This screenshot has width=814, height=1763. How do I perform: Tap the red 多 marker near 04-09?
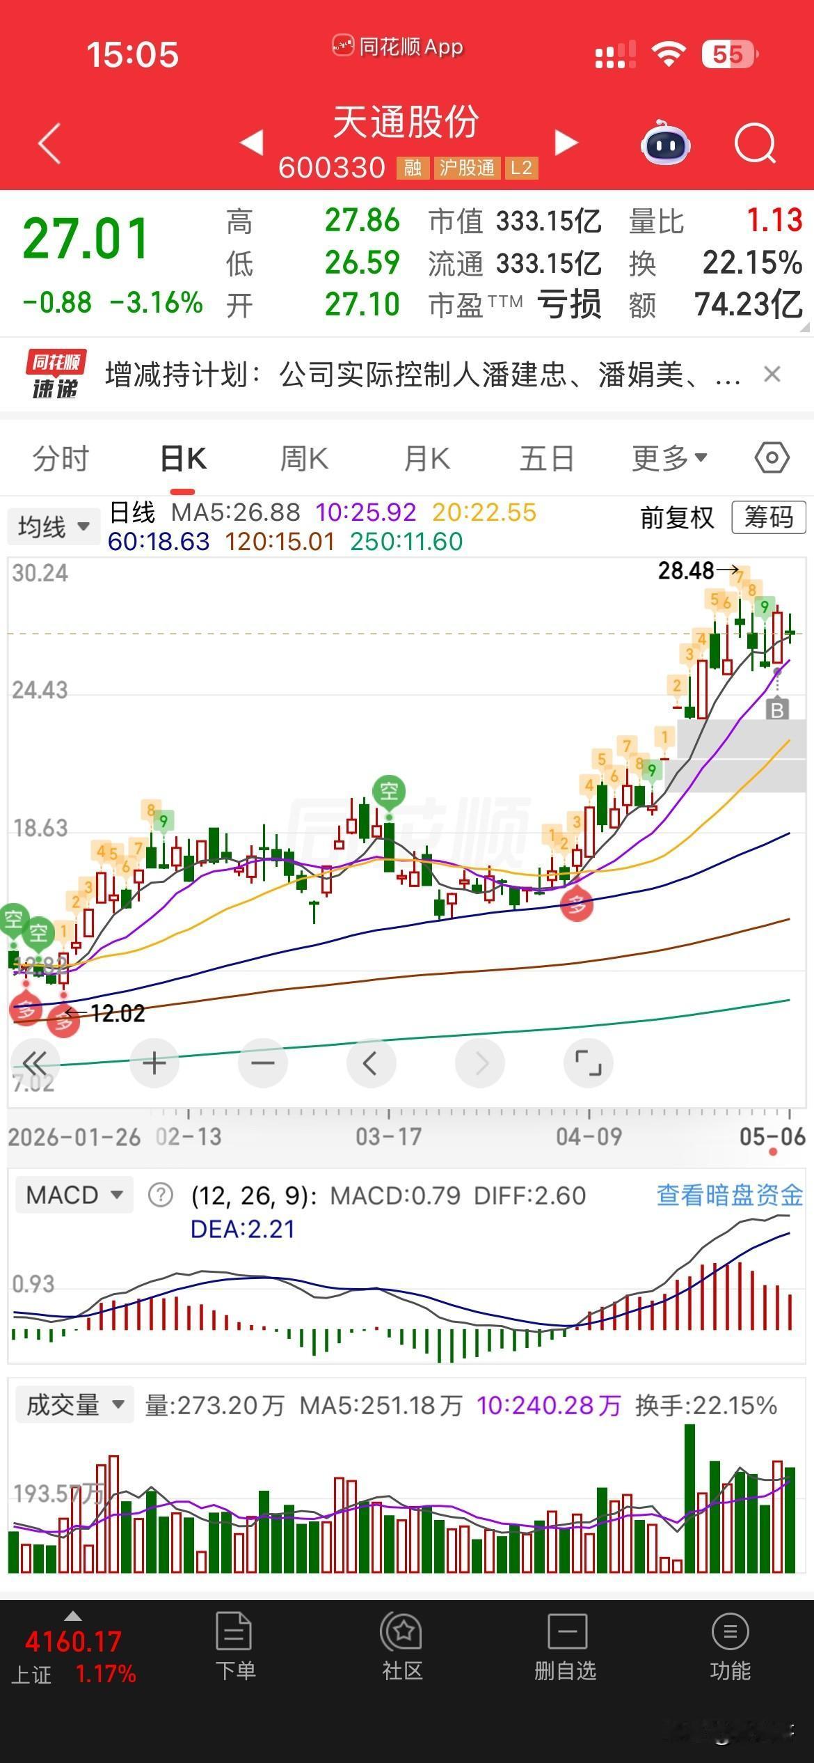[577, 904]
